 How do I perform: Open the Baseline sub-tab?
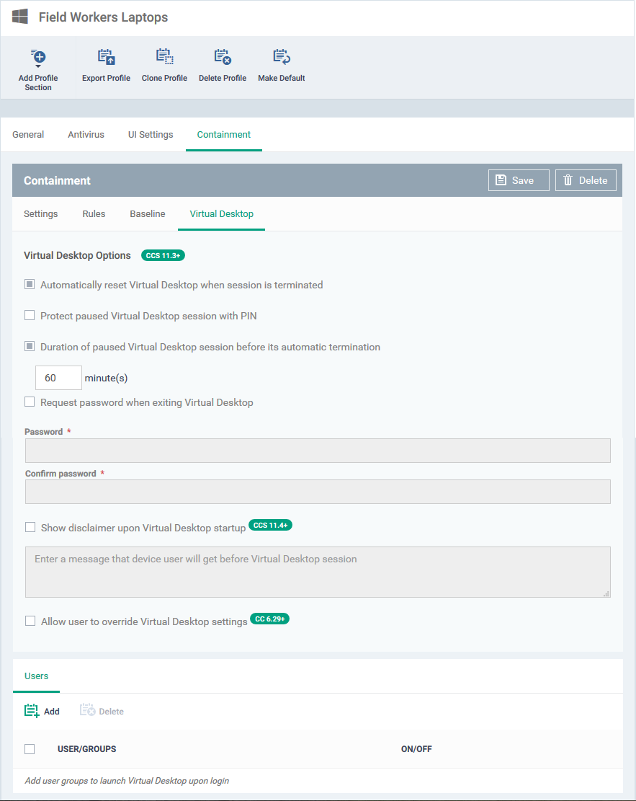(148, 213)
